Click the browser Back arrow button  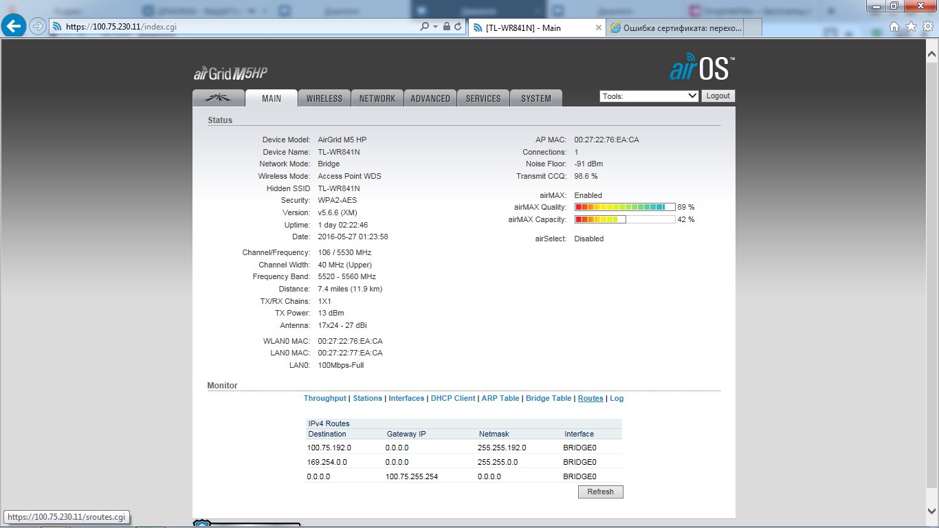14,26
